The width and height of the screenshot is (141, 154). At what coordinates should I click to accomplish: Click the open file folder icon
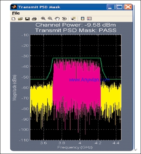click(20, 19)
